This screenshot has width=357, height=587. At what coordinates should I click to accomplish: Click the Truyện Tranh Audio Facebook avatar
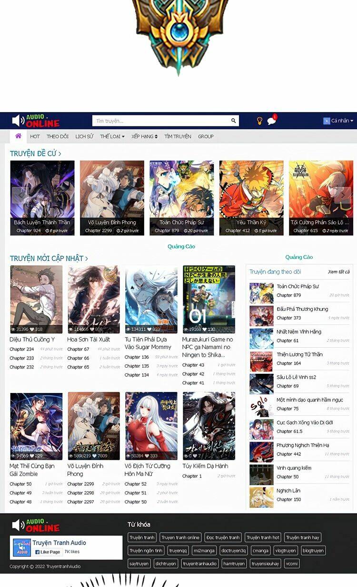pos(22,547)
